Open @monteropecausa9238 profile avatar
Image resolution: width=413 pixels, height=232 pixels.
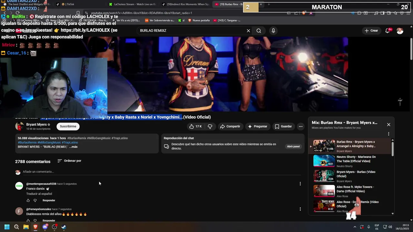tap(19, 186)
